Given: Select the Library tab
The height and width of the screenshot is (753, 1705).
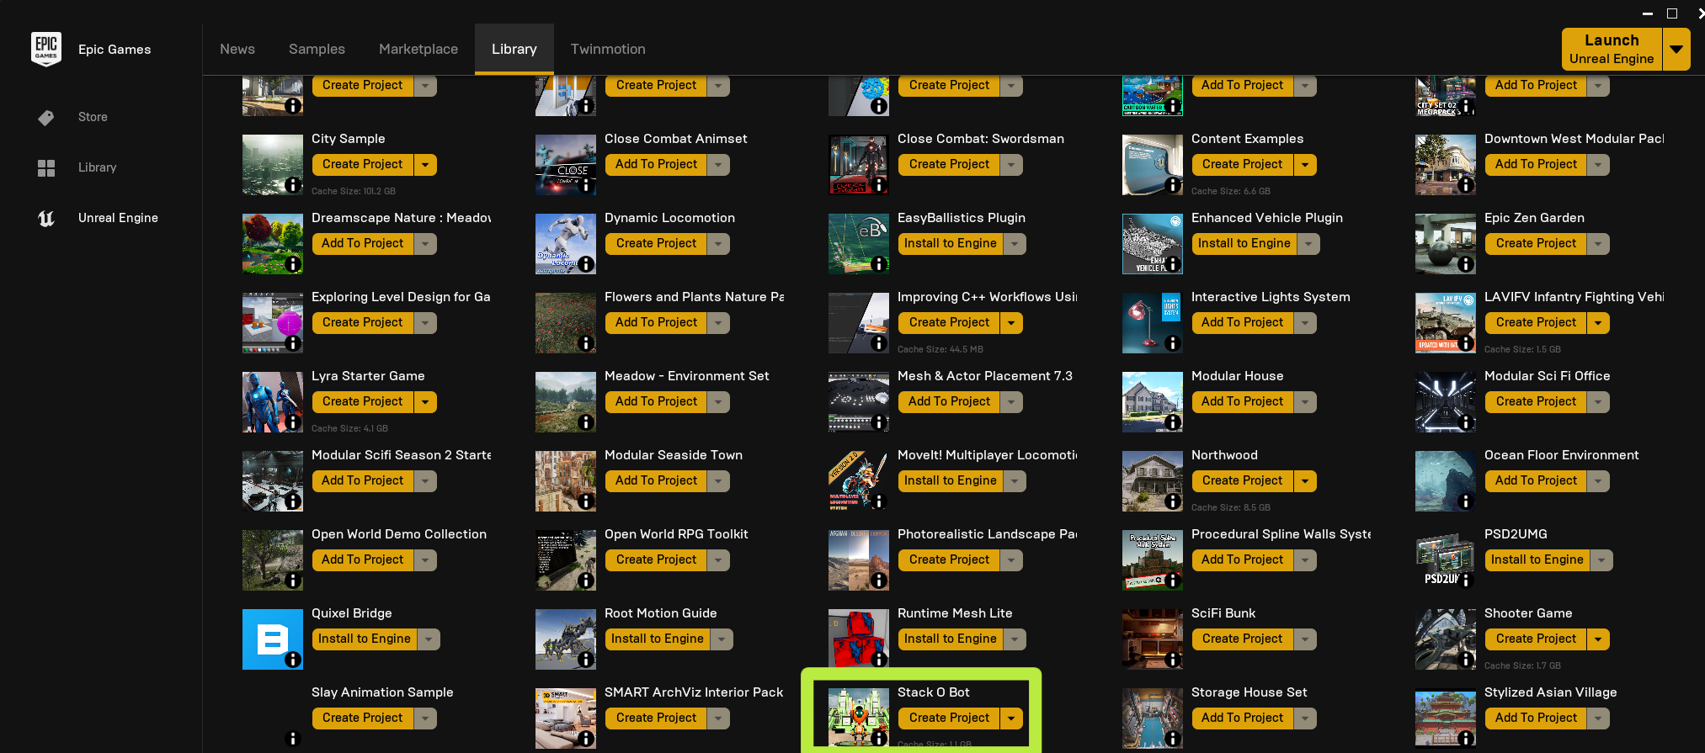Looking at the screenshot, I should point(514,49).
